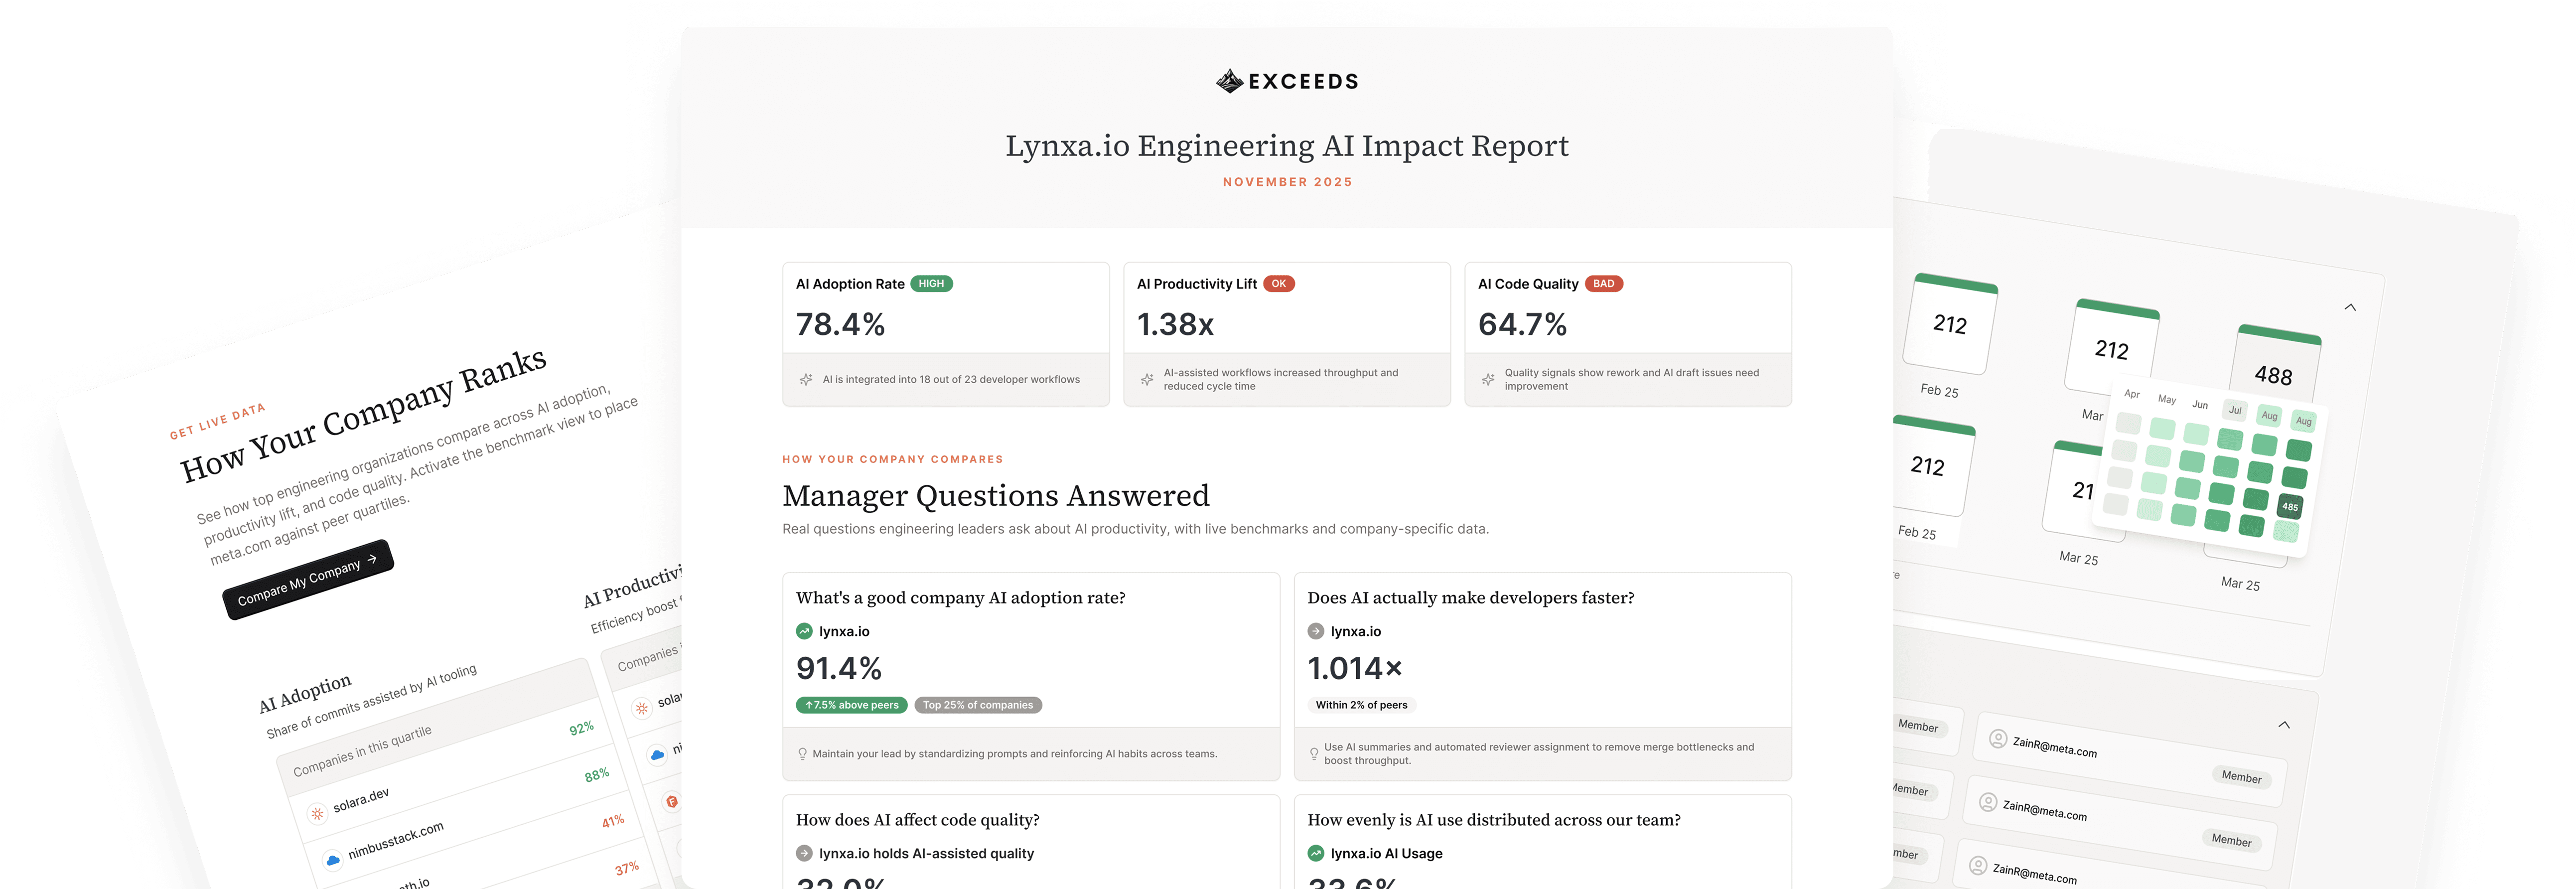The height and width of the screenshot is (889, 2576).
Task: Click the EXCEEDS mountain logo
Action: [x=1229, y=81]
